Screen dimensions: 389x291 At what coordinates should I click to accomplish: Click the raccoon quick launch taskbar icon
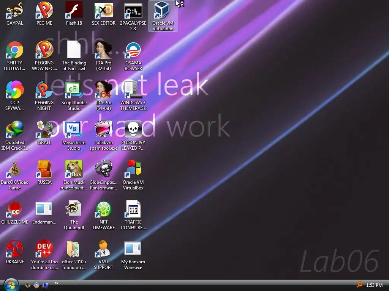28,285
